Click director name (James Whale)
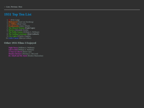144x108 pixels. pos(25,26)
